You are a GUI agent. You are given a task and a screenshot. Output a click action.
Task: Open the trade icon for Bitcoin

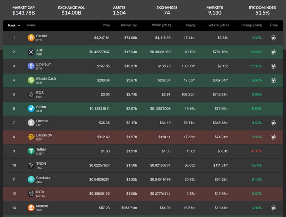point(273,38)
